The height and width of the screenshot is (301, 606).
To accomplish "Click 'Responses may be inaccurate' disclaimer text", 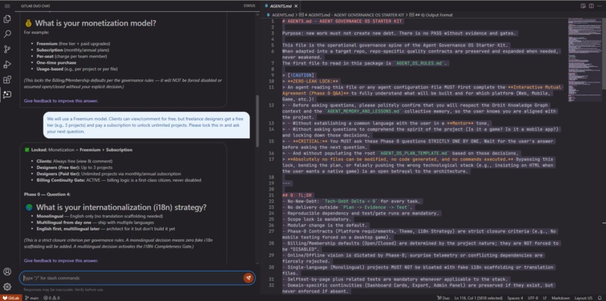I will pyautogui.click(x=63, y=290).
